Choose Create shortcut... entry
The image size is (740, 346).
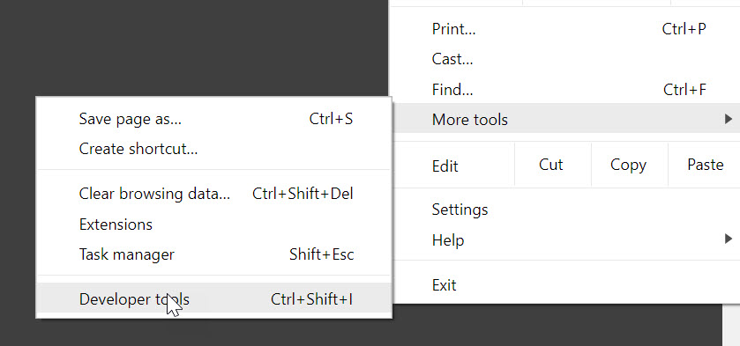213,149
